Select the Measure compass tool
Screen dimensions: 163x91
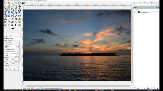(5, 10)
